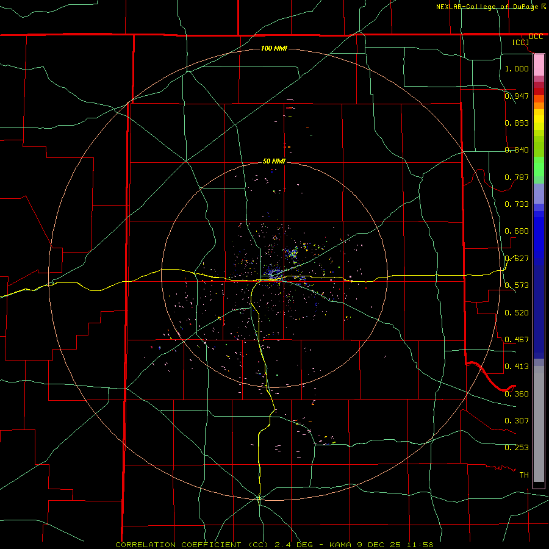Screen dimensions: 549x549
Task: Select the 0.787 scale value
Action: 517,177
